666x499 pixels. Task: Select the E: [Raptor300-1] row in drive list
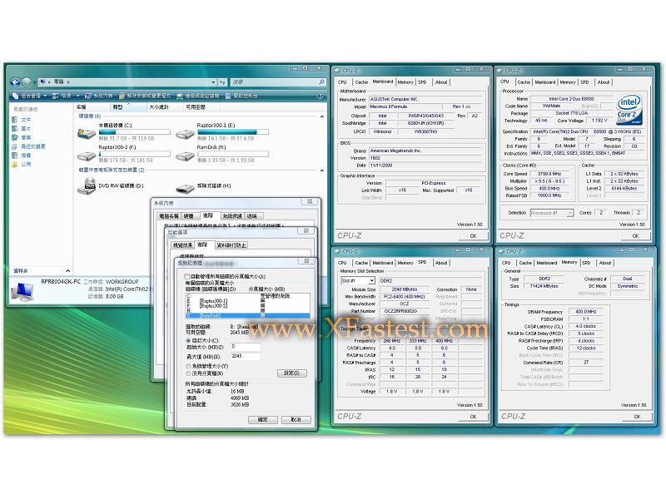247,301
